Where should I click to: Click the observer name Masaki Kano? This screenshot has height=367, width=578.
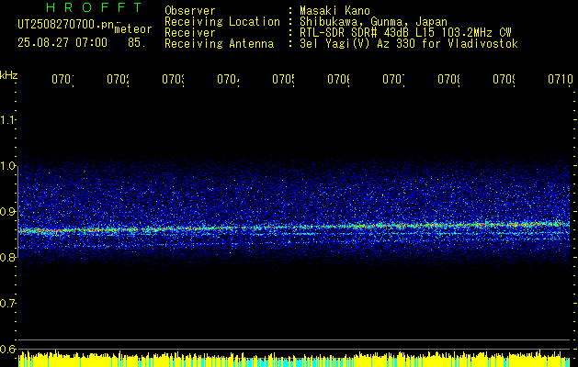pos(334,10)
